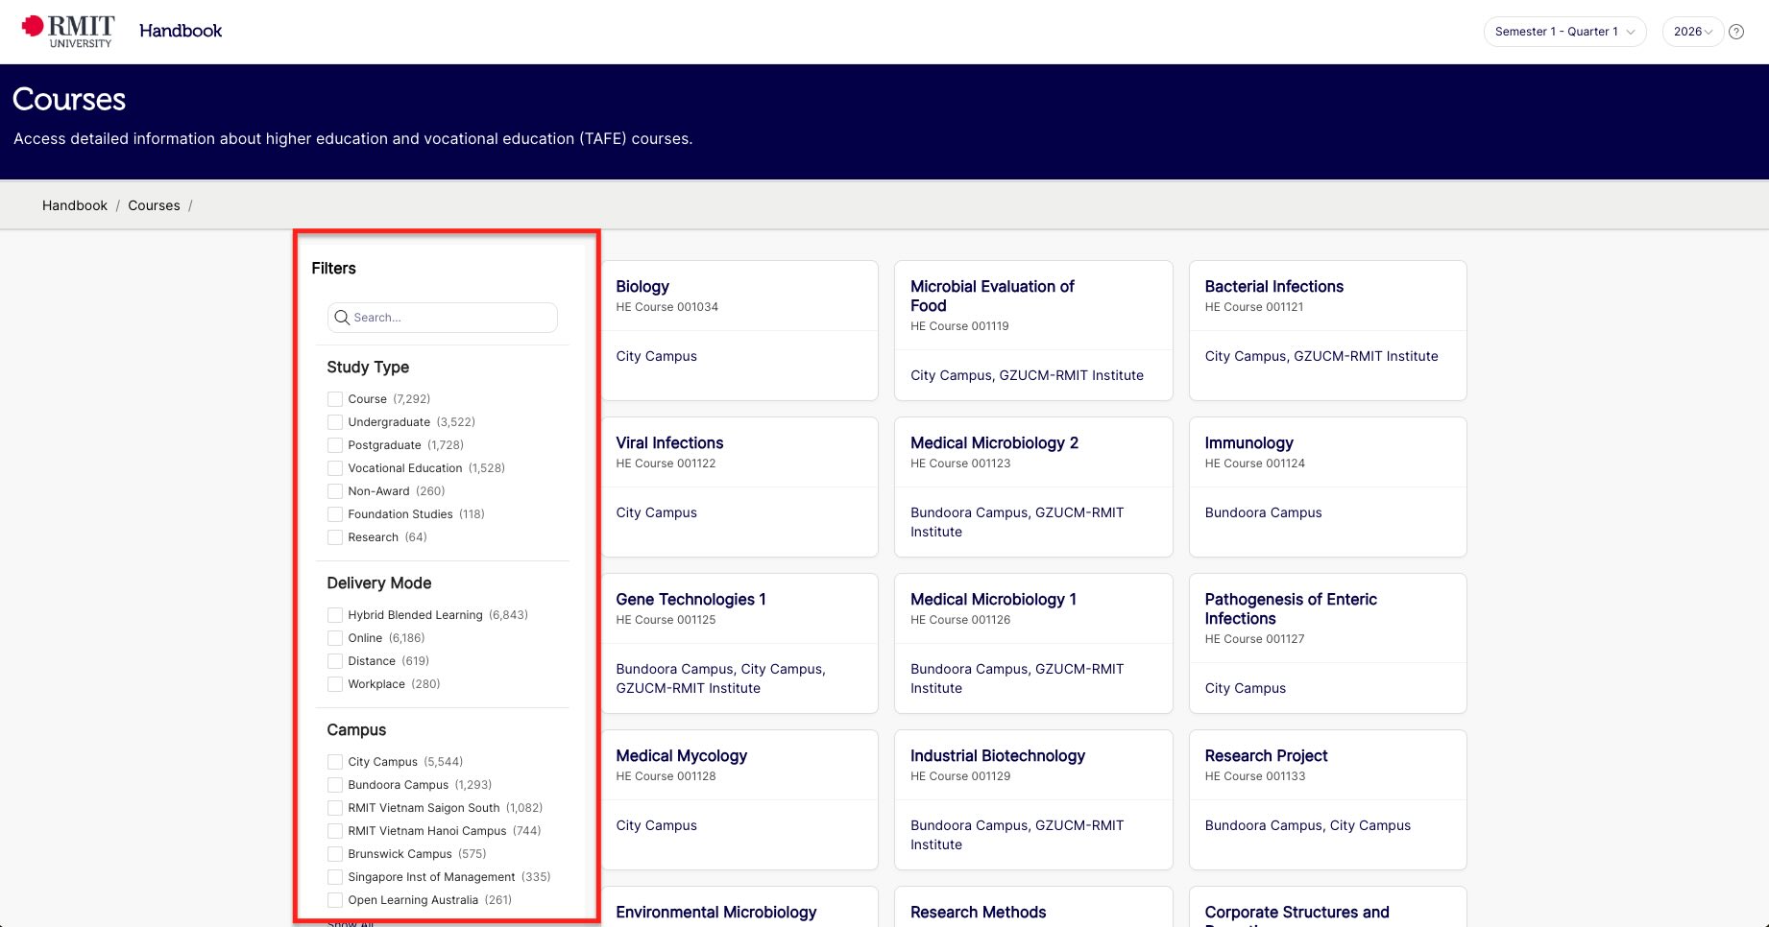The width and height of the screenshot is (1769, 927).
Task: Check the Postgraduate filter checkbox
Action: tap(334, 444)
